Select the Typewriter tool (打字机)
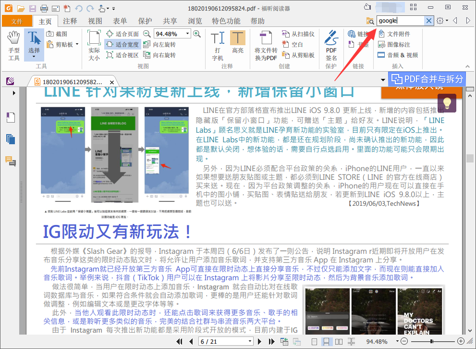 click(218, 46)
